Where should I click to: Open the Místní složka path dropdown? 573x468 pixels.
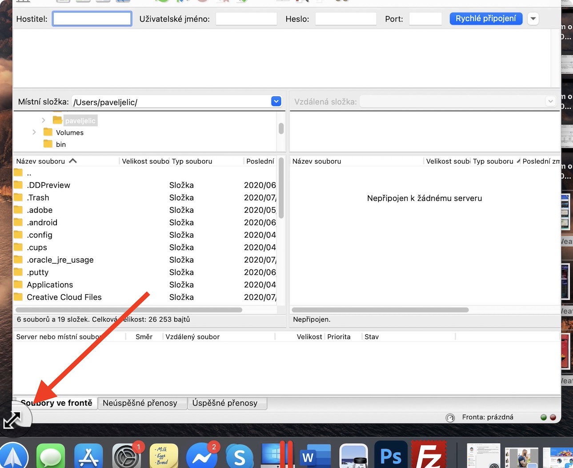point(276,101)
